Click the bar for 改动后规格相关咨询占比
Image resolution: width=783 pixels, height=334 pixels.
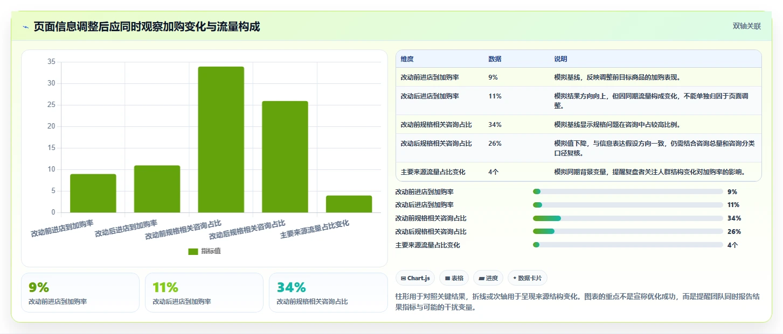(x=285, y=157)
